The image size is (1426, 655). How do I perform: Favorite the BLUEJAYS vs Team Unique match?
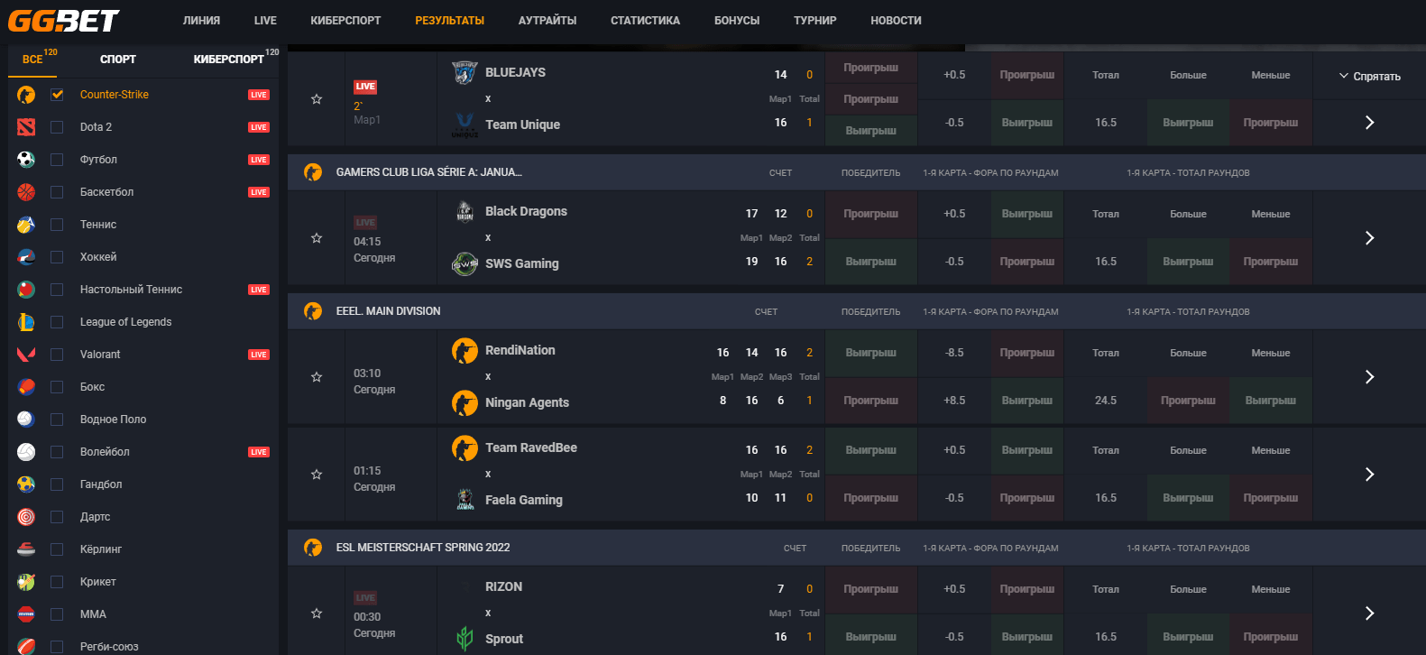click(x=317, y=99)
